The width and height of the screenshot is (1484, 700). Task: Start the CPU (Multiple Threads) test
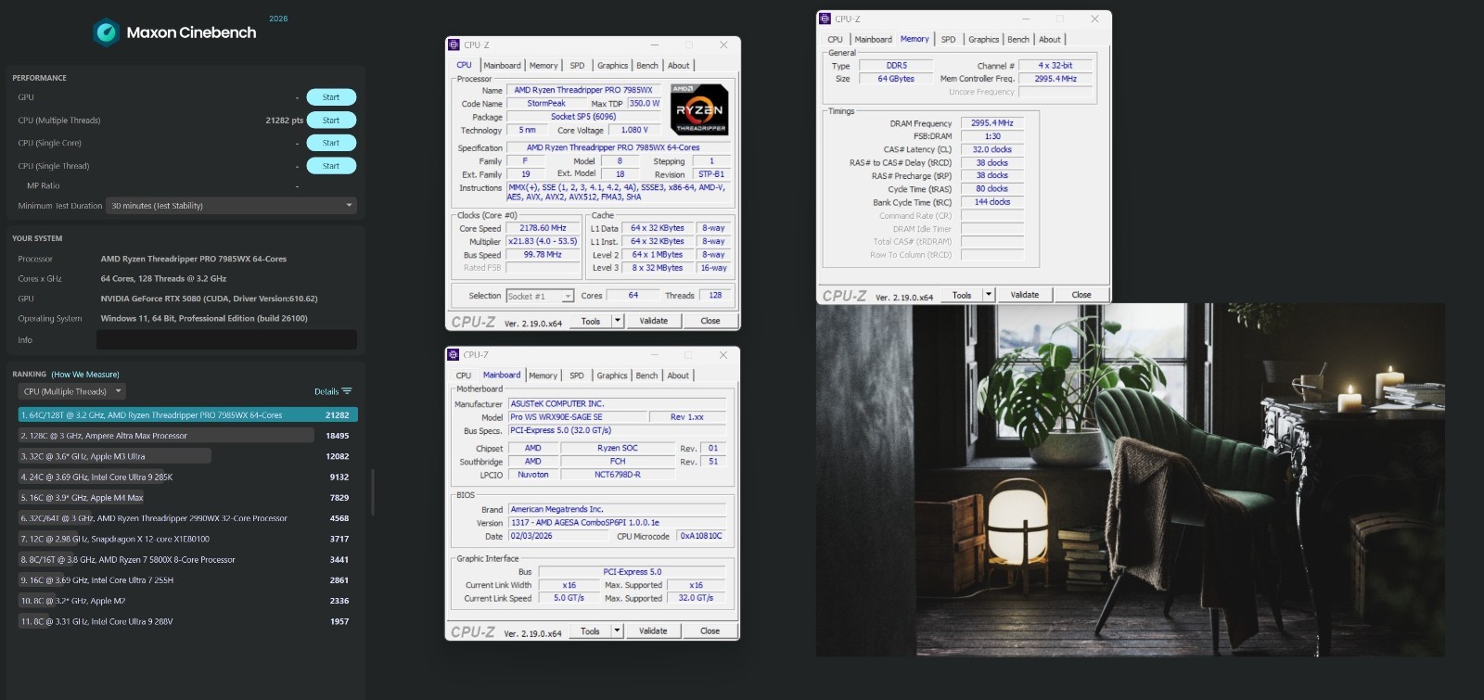pyautogui.click(x=331, y=121)
